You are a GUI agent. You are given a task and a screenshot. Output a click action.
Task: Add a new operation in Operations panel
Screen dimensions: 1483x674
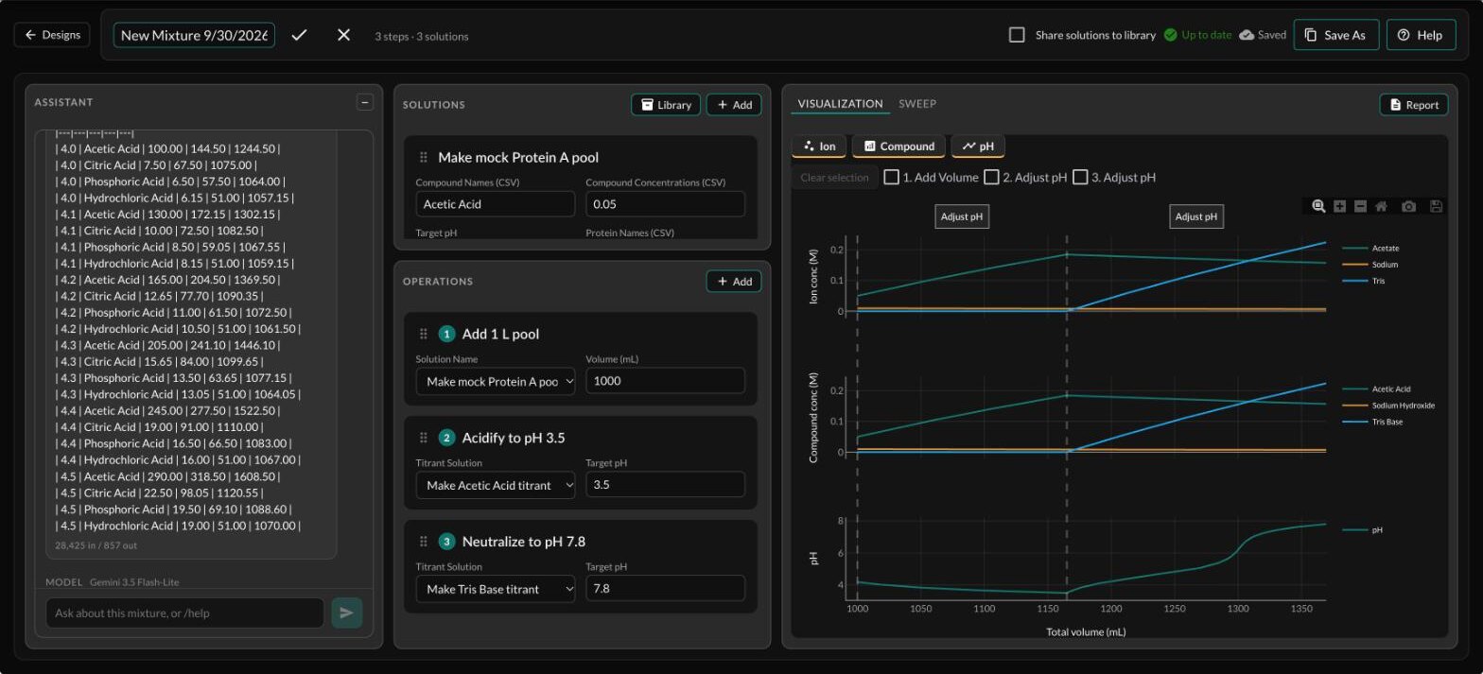[x=734, y=282]
